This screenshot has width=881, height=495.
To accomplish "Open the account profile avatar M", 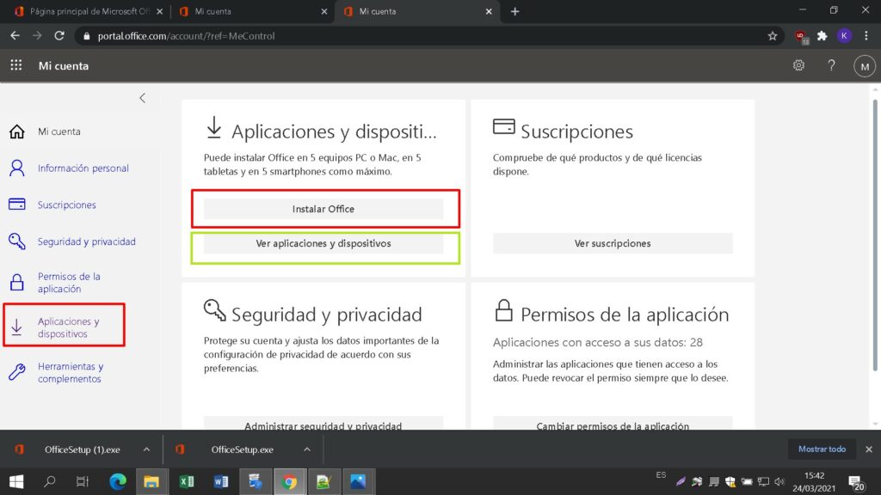I will click(863, 66).
